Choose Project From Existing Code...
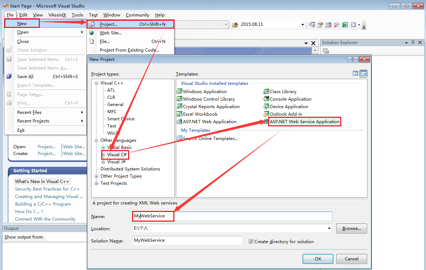426x270 pixels. coord(130,50)
